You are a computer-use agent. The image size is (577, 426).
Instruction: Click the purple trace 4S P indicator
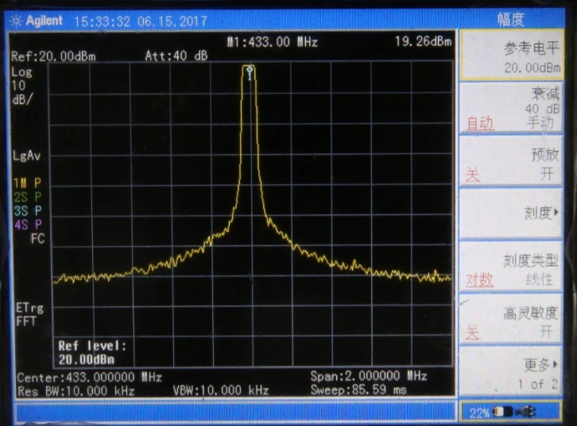(28, 225)
